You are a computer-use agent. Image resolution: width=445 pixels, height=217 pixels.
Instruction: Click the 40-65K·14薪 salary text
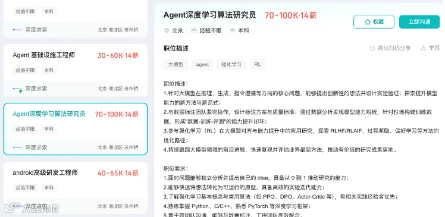(x=118, y=173)
